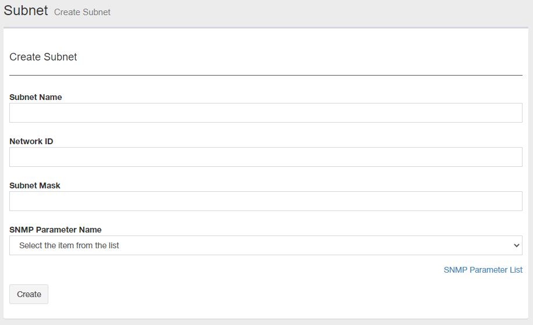
Task: Open the SNMP Parameter Name dropdown
Action: coord(266,245)
